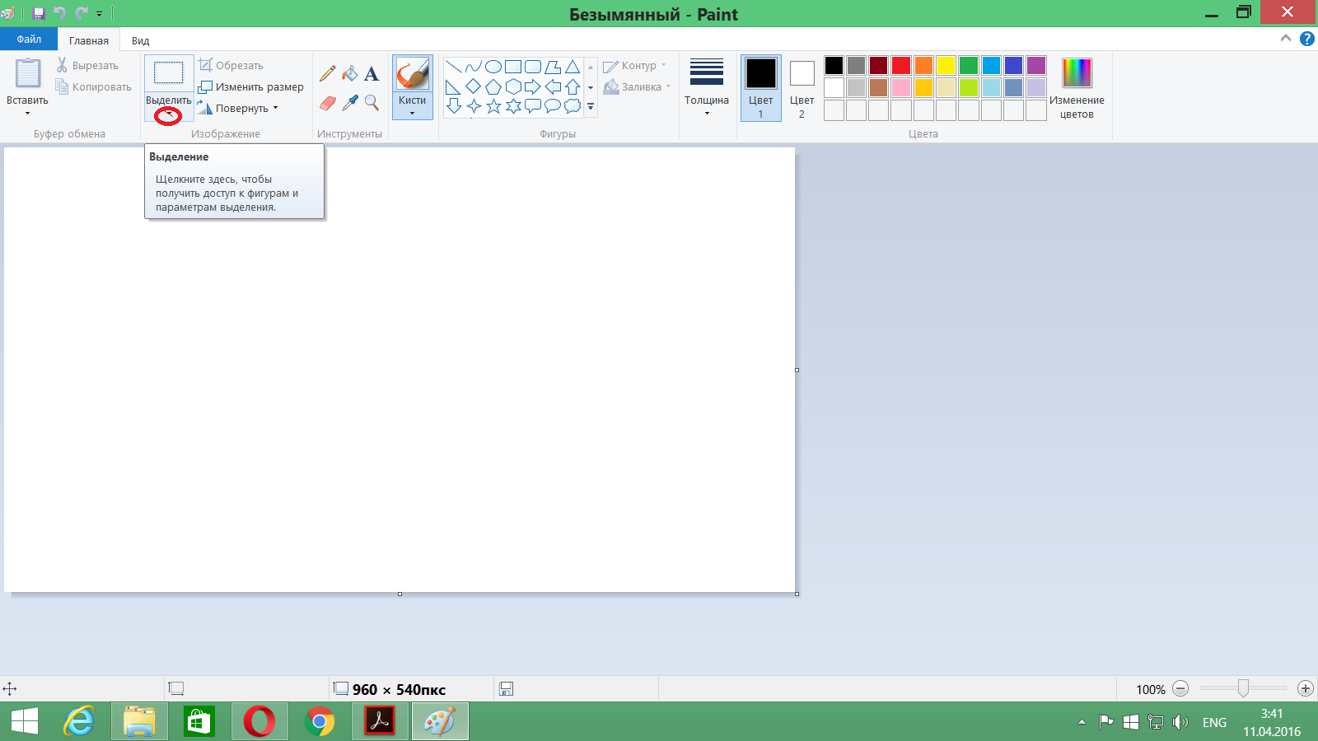Viewport: 1318px width, 741px height.
Task: Select the Color picker eyedropper tool
Action: 350,103
